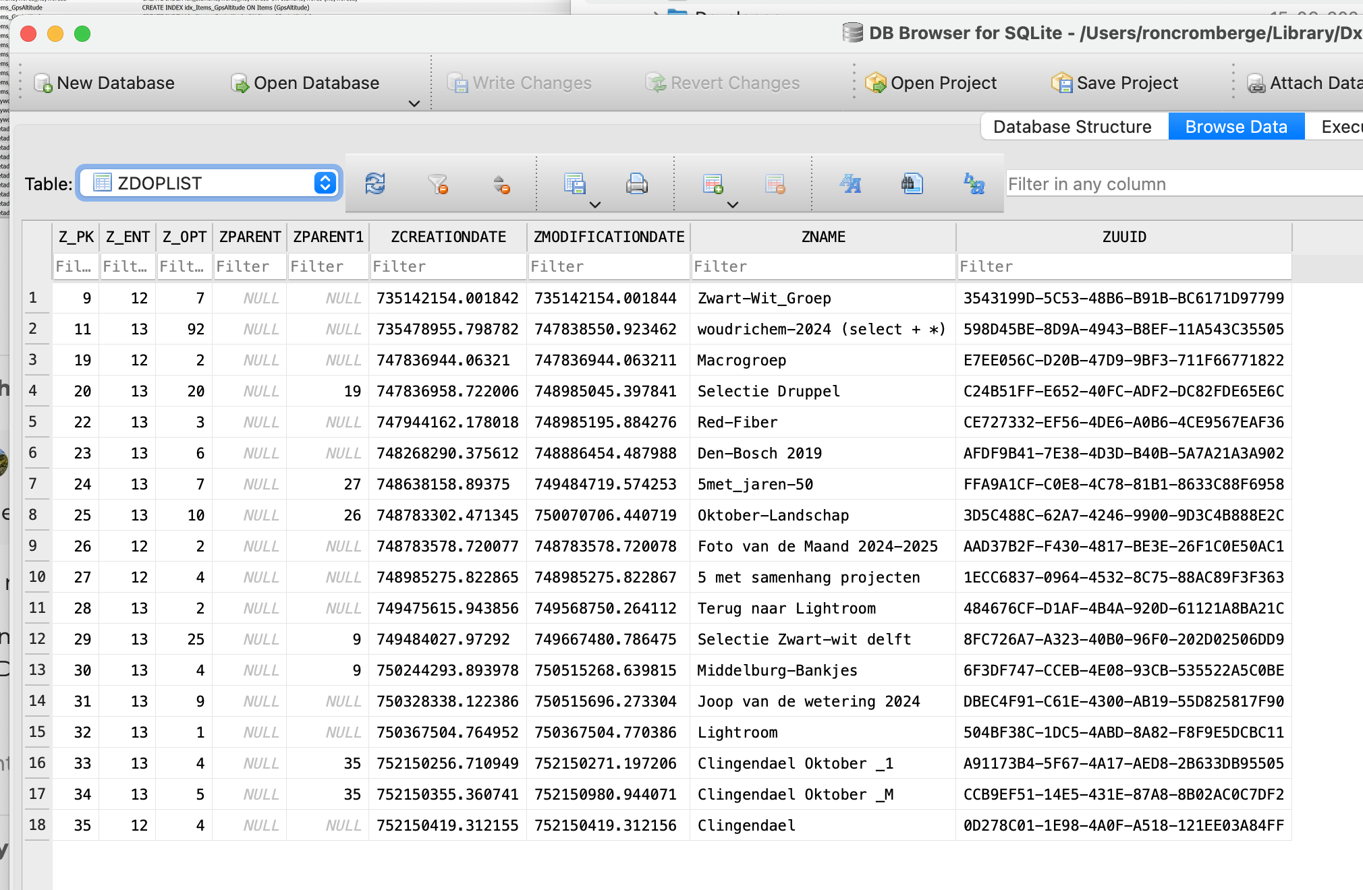Click the save table as icon
Image resolution: width=1363 pixels, height=890 pixels.
pos(574,183)
